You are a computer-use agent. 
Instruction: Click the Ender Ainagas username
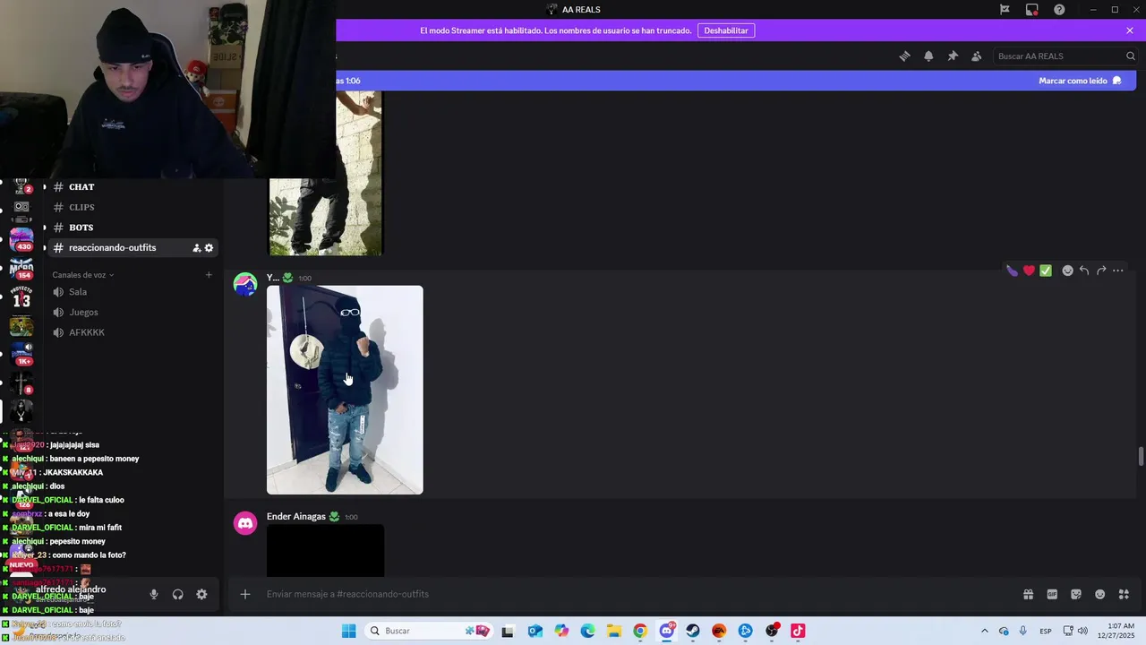tap(296, 517)
